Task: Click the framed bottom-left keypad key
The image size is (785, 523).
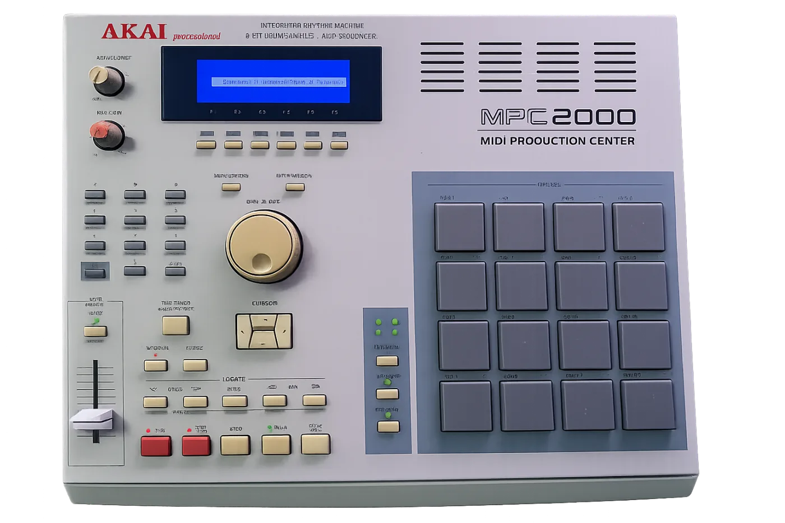Action: [95, 273]
